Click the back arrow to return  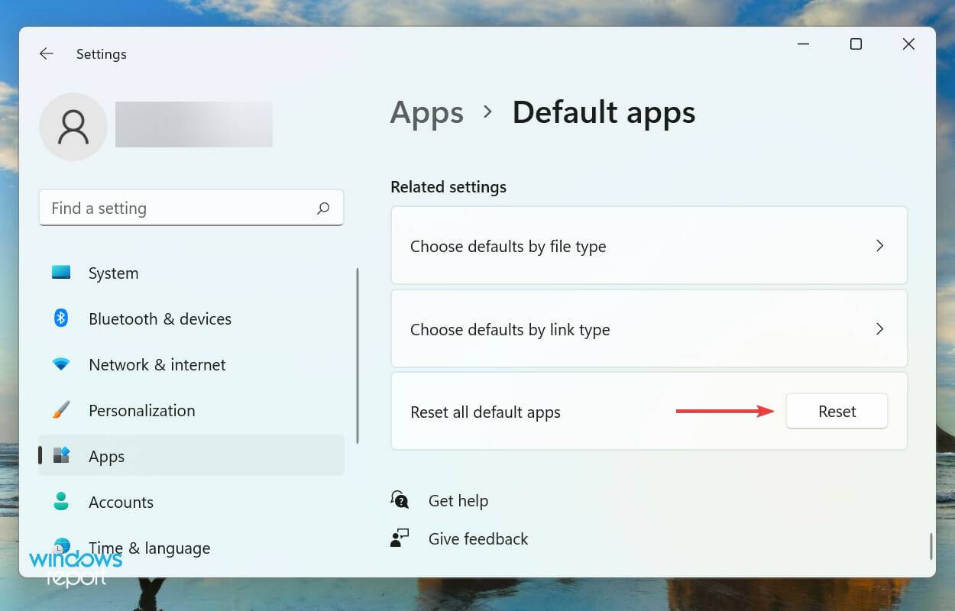(46, 53)
